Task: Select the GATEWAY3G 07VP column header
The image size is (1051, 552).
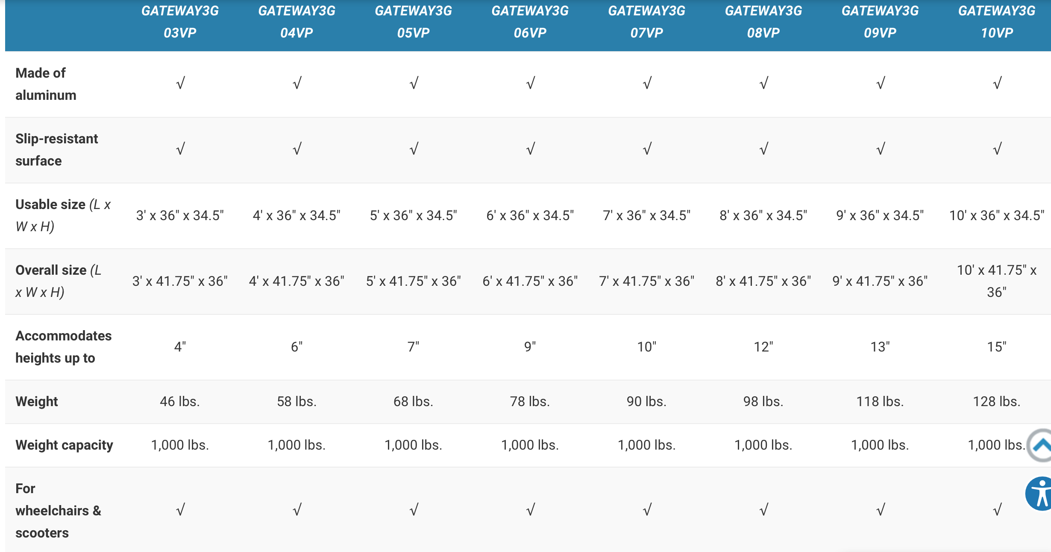Action: click(x=647, y=22)
